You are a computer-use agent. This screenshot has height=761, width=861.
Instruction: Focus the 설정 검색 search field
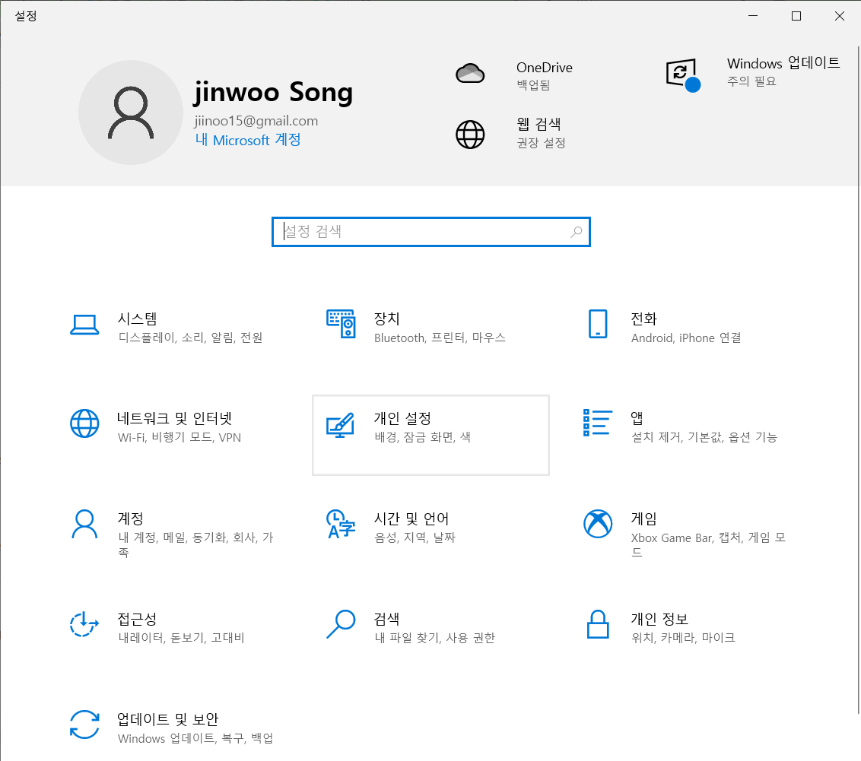431,232
